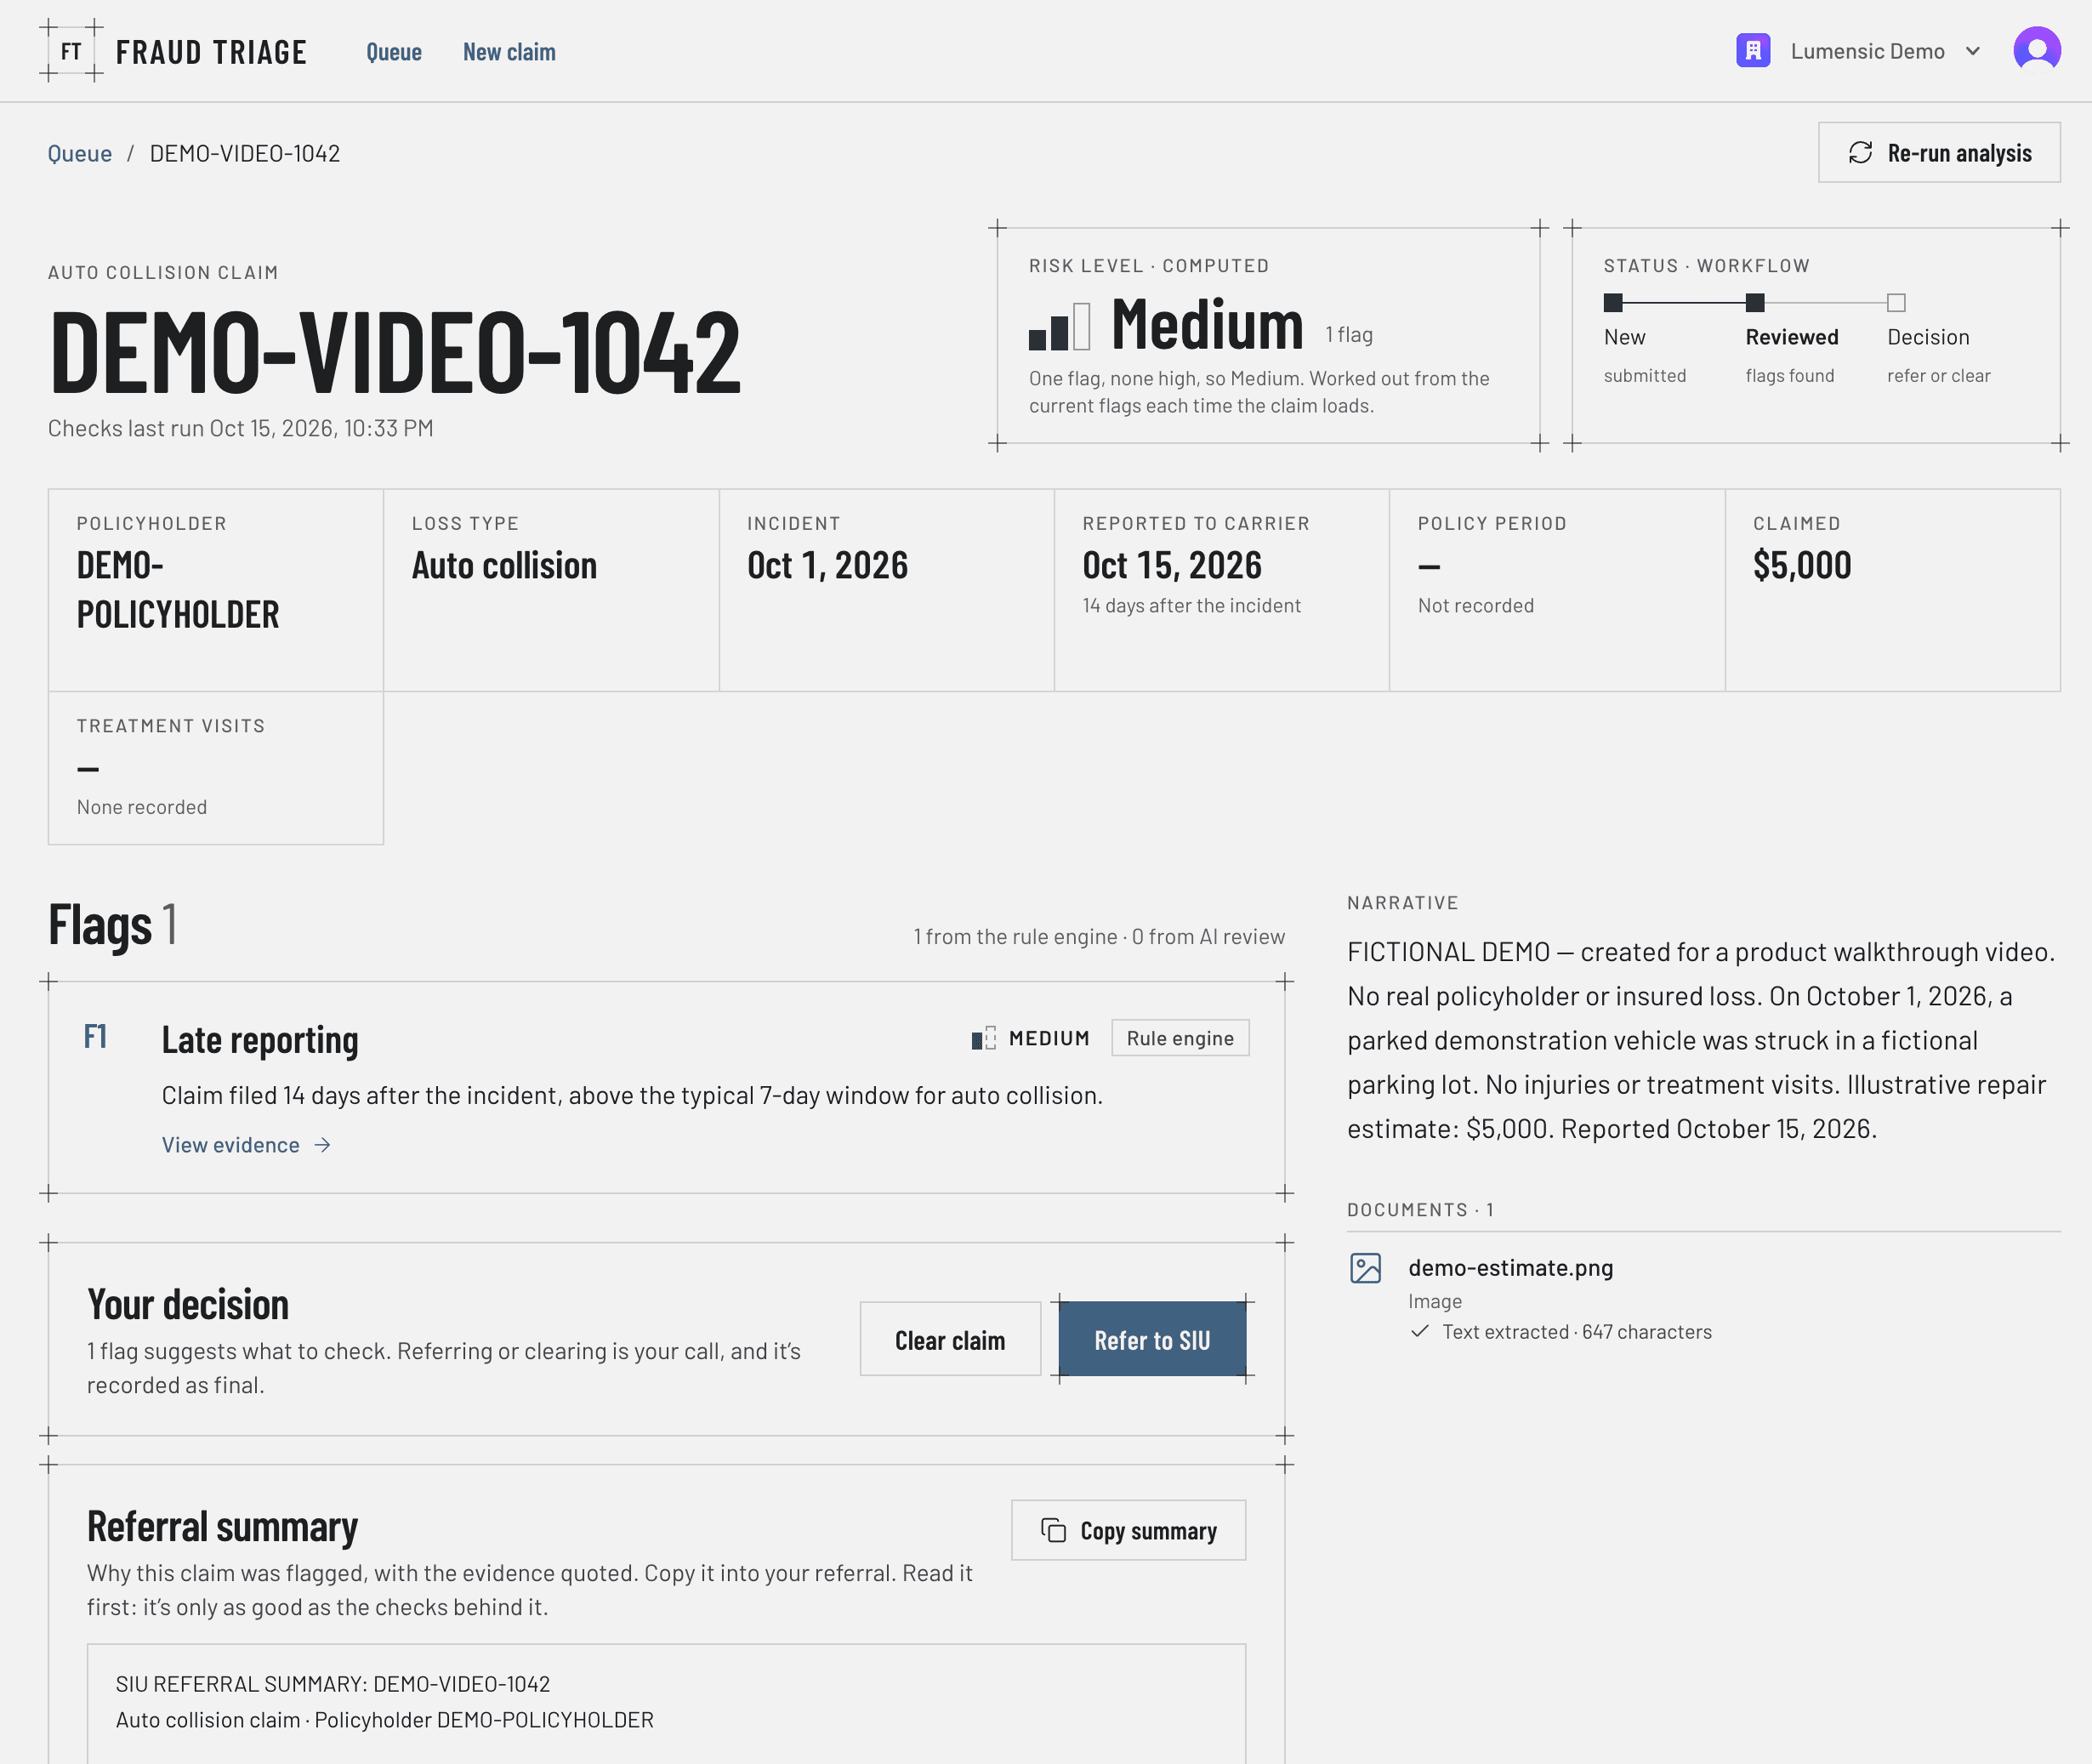Click the FT Fraud Triage logo
This screenshot has width=2092, height=1764.
(174, 51)
